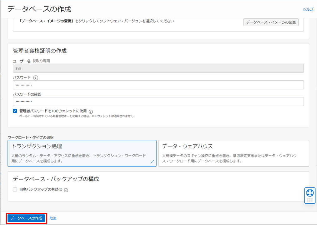
Task: Click データベース・イメージの変更 button
Action: (271, 22)
